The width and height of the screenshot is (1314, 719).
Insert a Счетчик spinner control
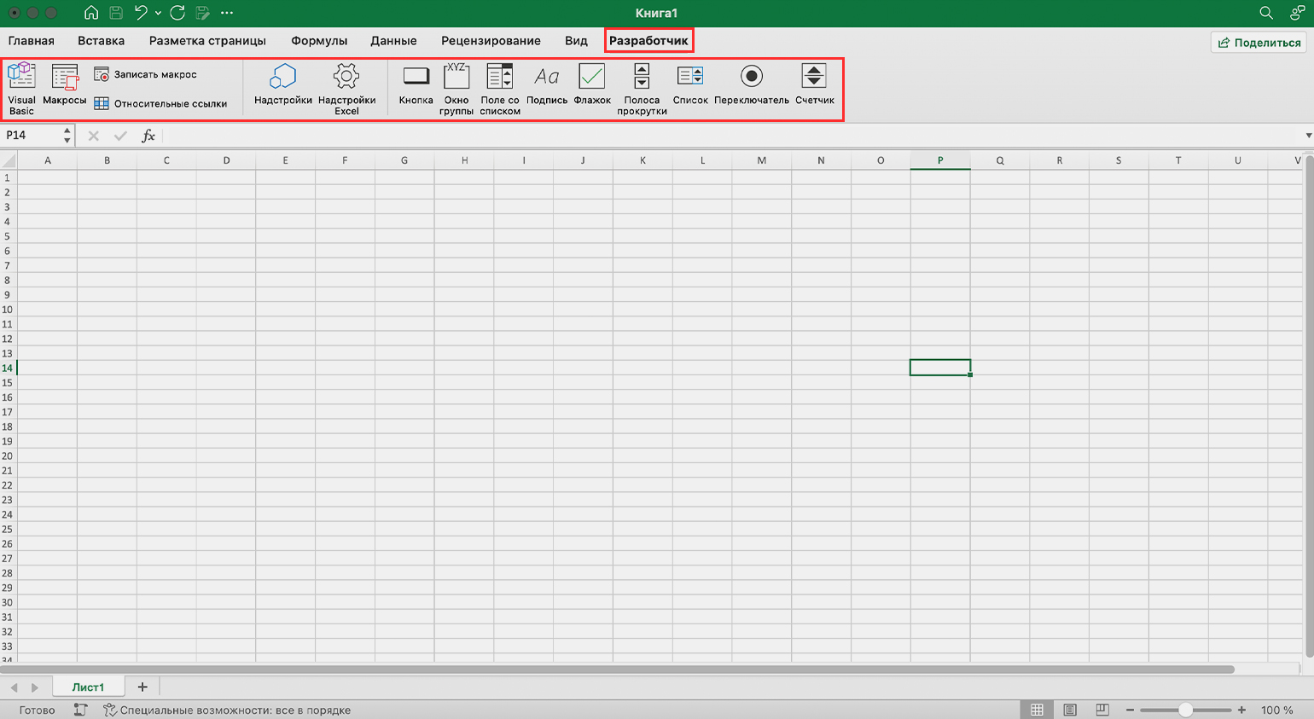pos(814,87)
